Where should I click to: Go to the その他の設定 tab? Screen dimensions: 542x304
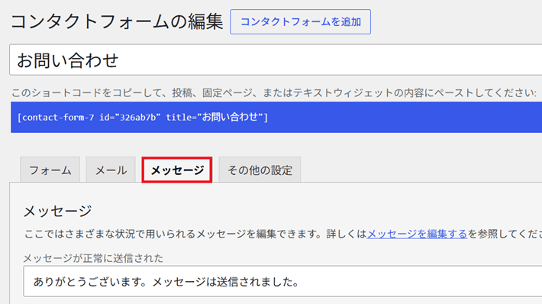coord(260,170)
